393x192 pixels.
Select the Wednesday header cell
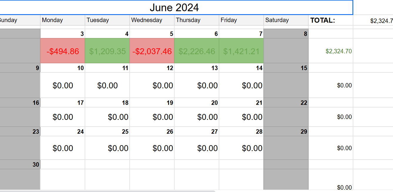tap(152, 20)
